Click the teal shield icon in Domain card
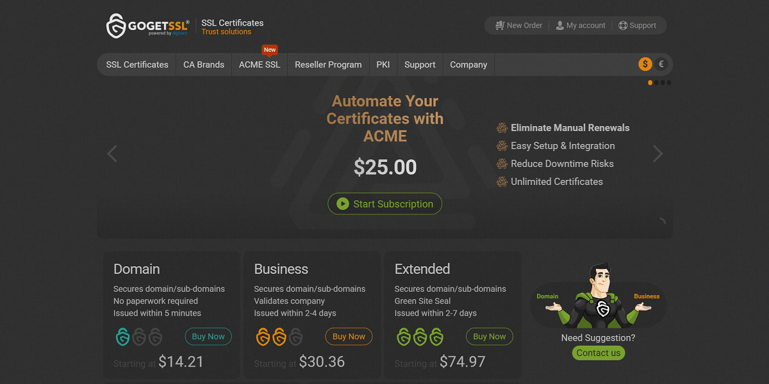 122,337
